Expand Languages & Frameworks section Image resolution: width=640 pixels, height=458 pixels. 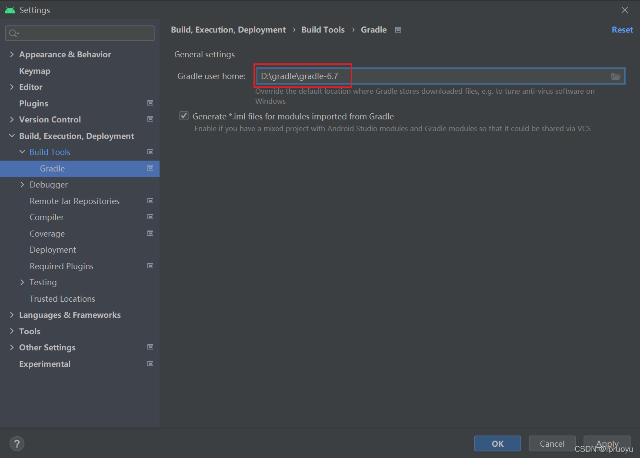(x=12, y=315)
